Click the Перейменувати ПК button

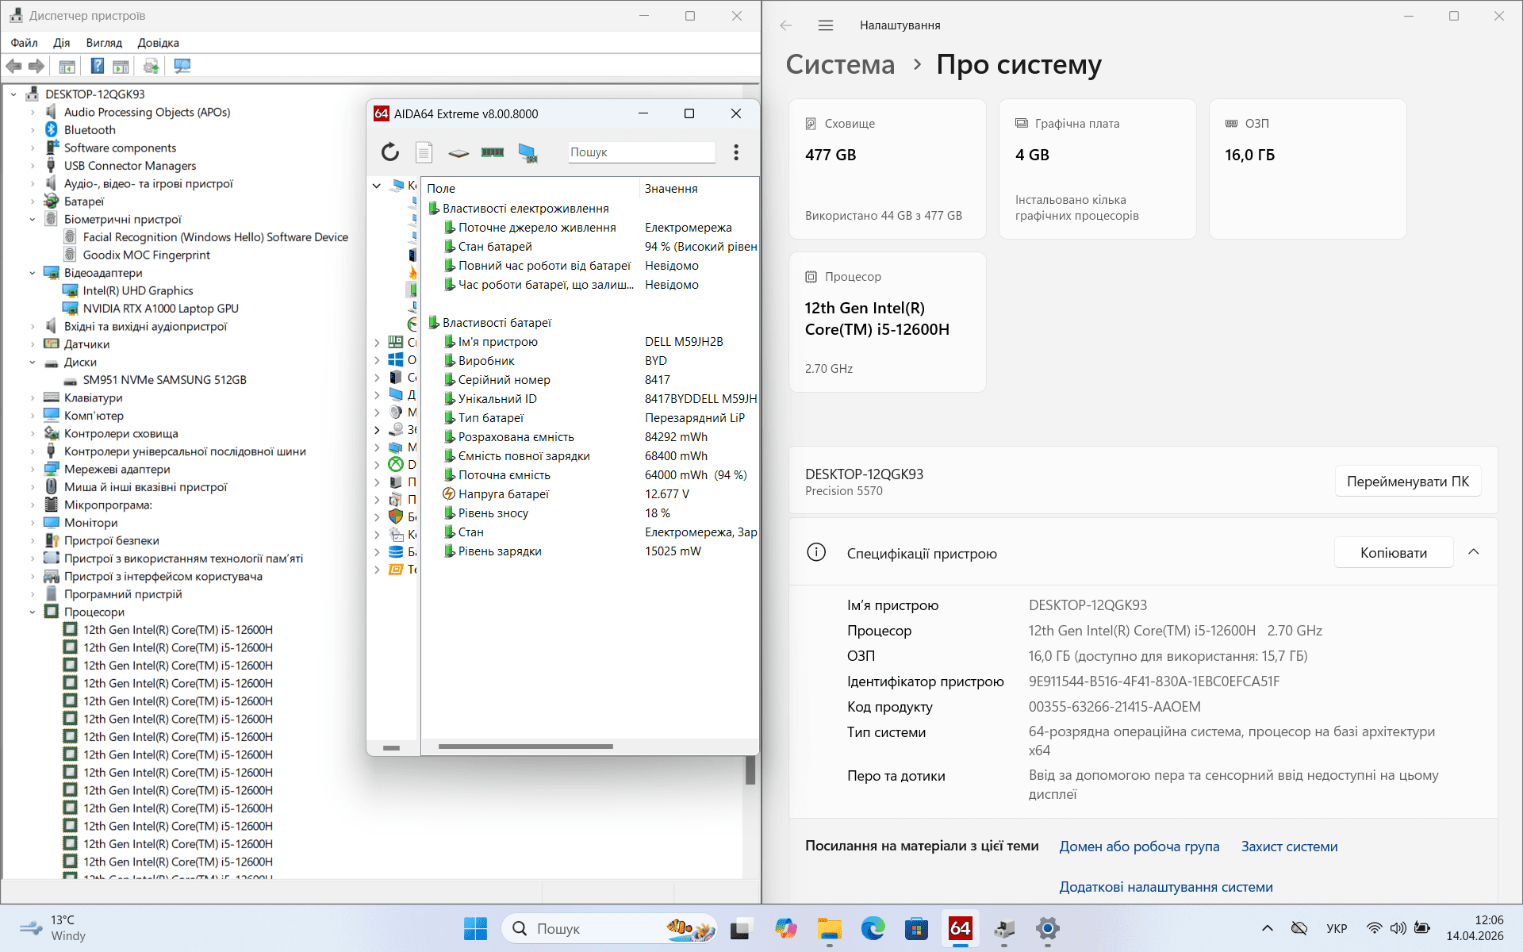click(x=1407, y=482)
